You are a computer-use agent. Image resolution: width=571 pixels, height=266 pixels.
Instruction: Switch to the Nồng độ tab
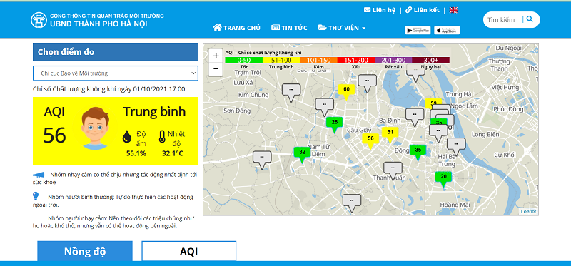point(85,251)
